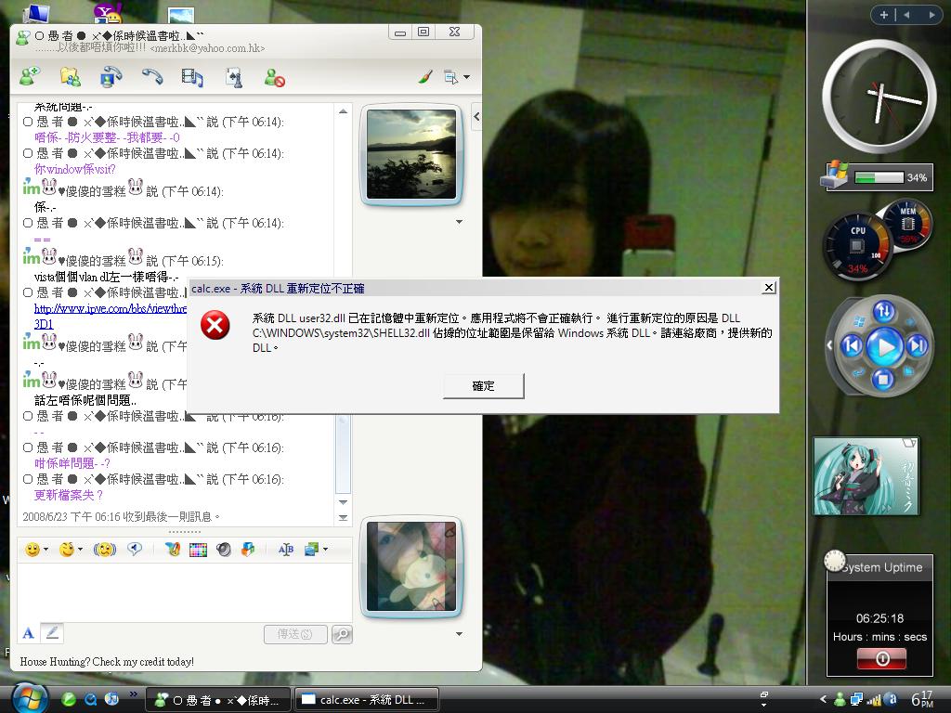This screenshot has height=713, width=951.
Task: Expand the emoticon picker dropdown
Action: 46,550
